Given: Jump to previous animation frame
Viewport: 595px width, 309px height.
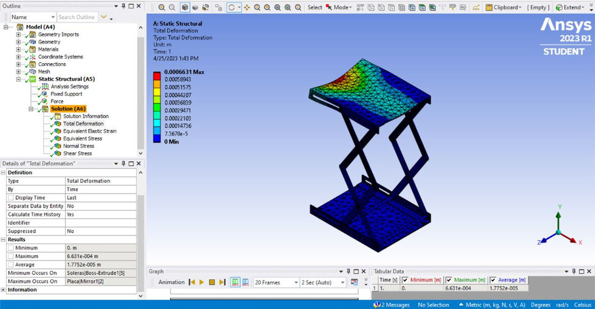Looking at the screenshot, I should click(192, 282).
